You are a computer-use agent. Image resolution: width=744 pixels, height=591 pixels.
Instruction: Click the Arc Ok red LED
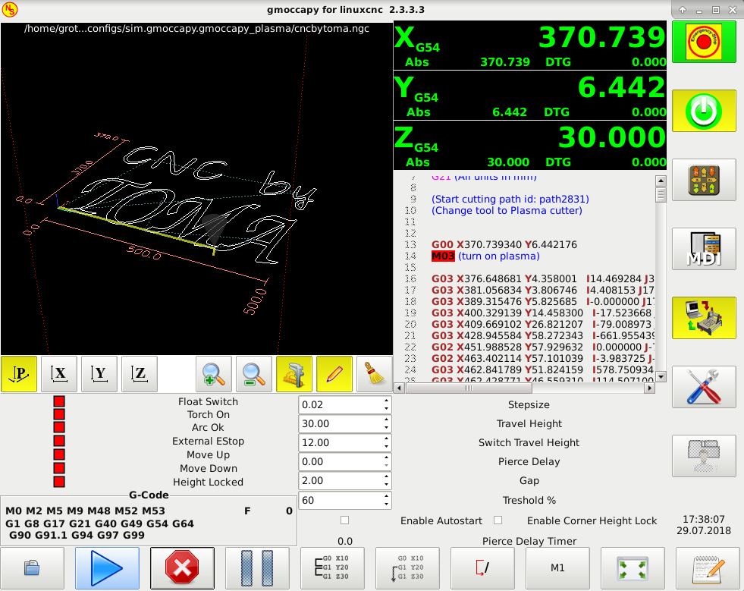pos(59,427)
